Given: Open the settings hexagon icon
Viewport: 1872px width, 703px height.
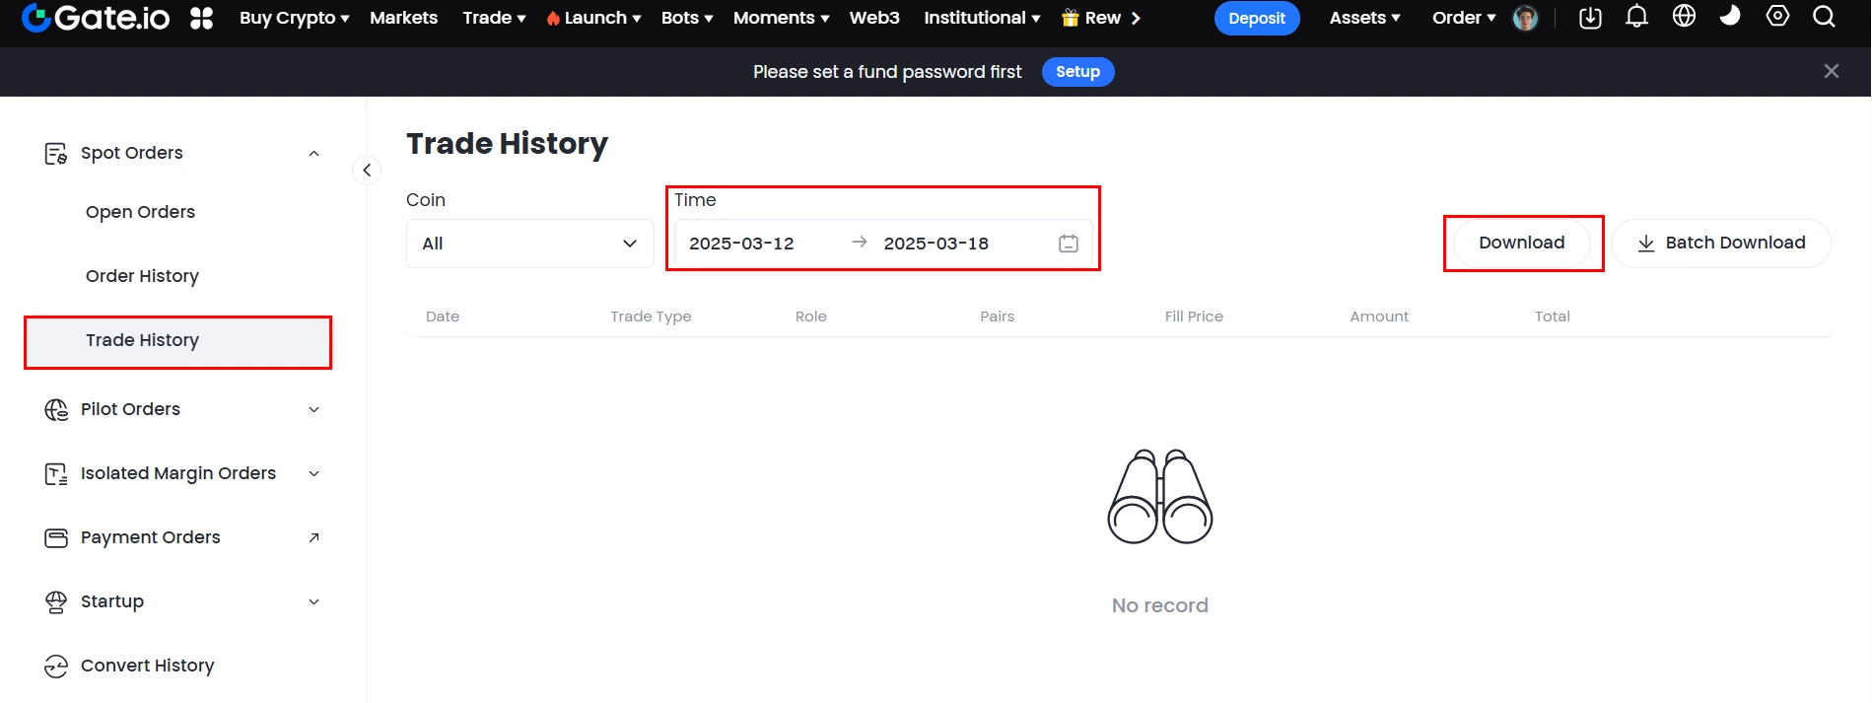Looking at the screenshot, I should (x=1777, y=16).
